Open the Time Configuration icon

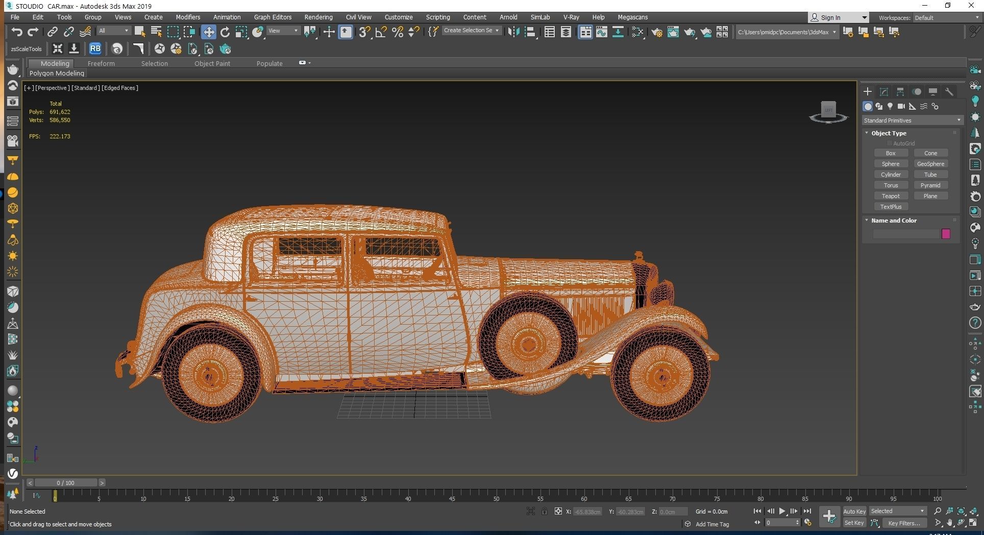coord(807,522)
